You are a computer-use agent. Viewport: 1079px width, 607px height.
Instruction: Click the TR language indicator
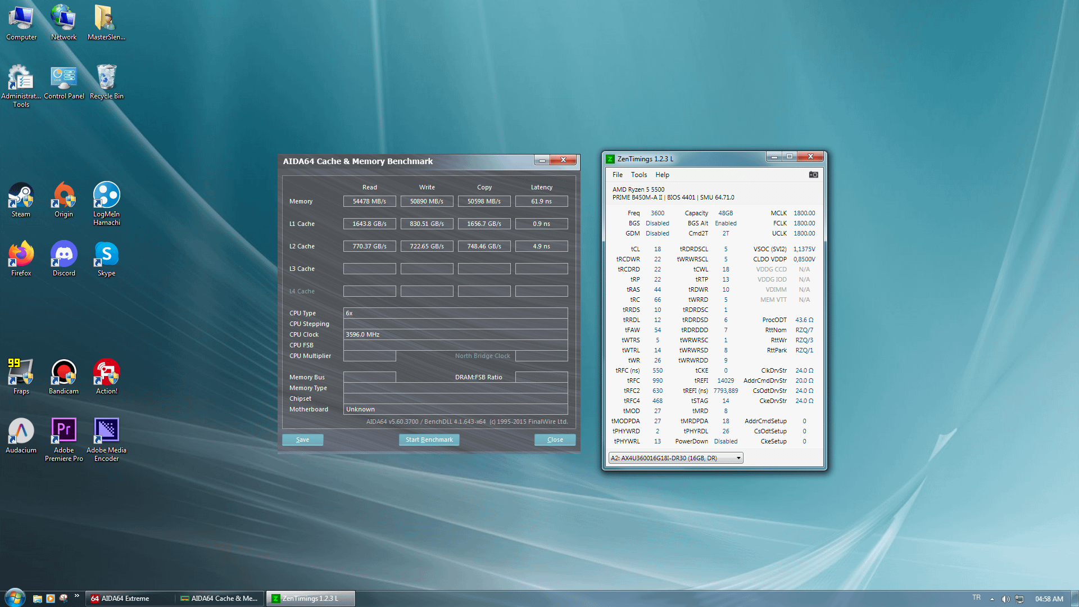point(976,597)
